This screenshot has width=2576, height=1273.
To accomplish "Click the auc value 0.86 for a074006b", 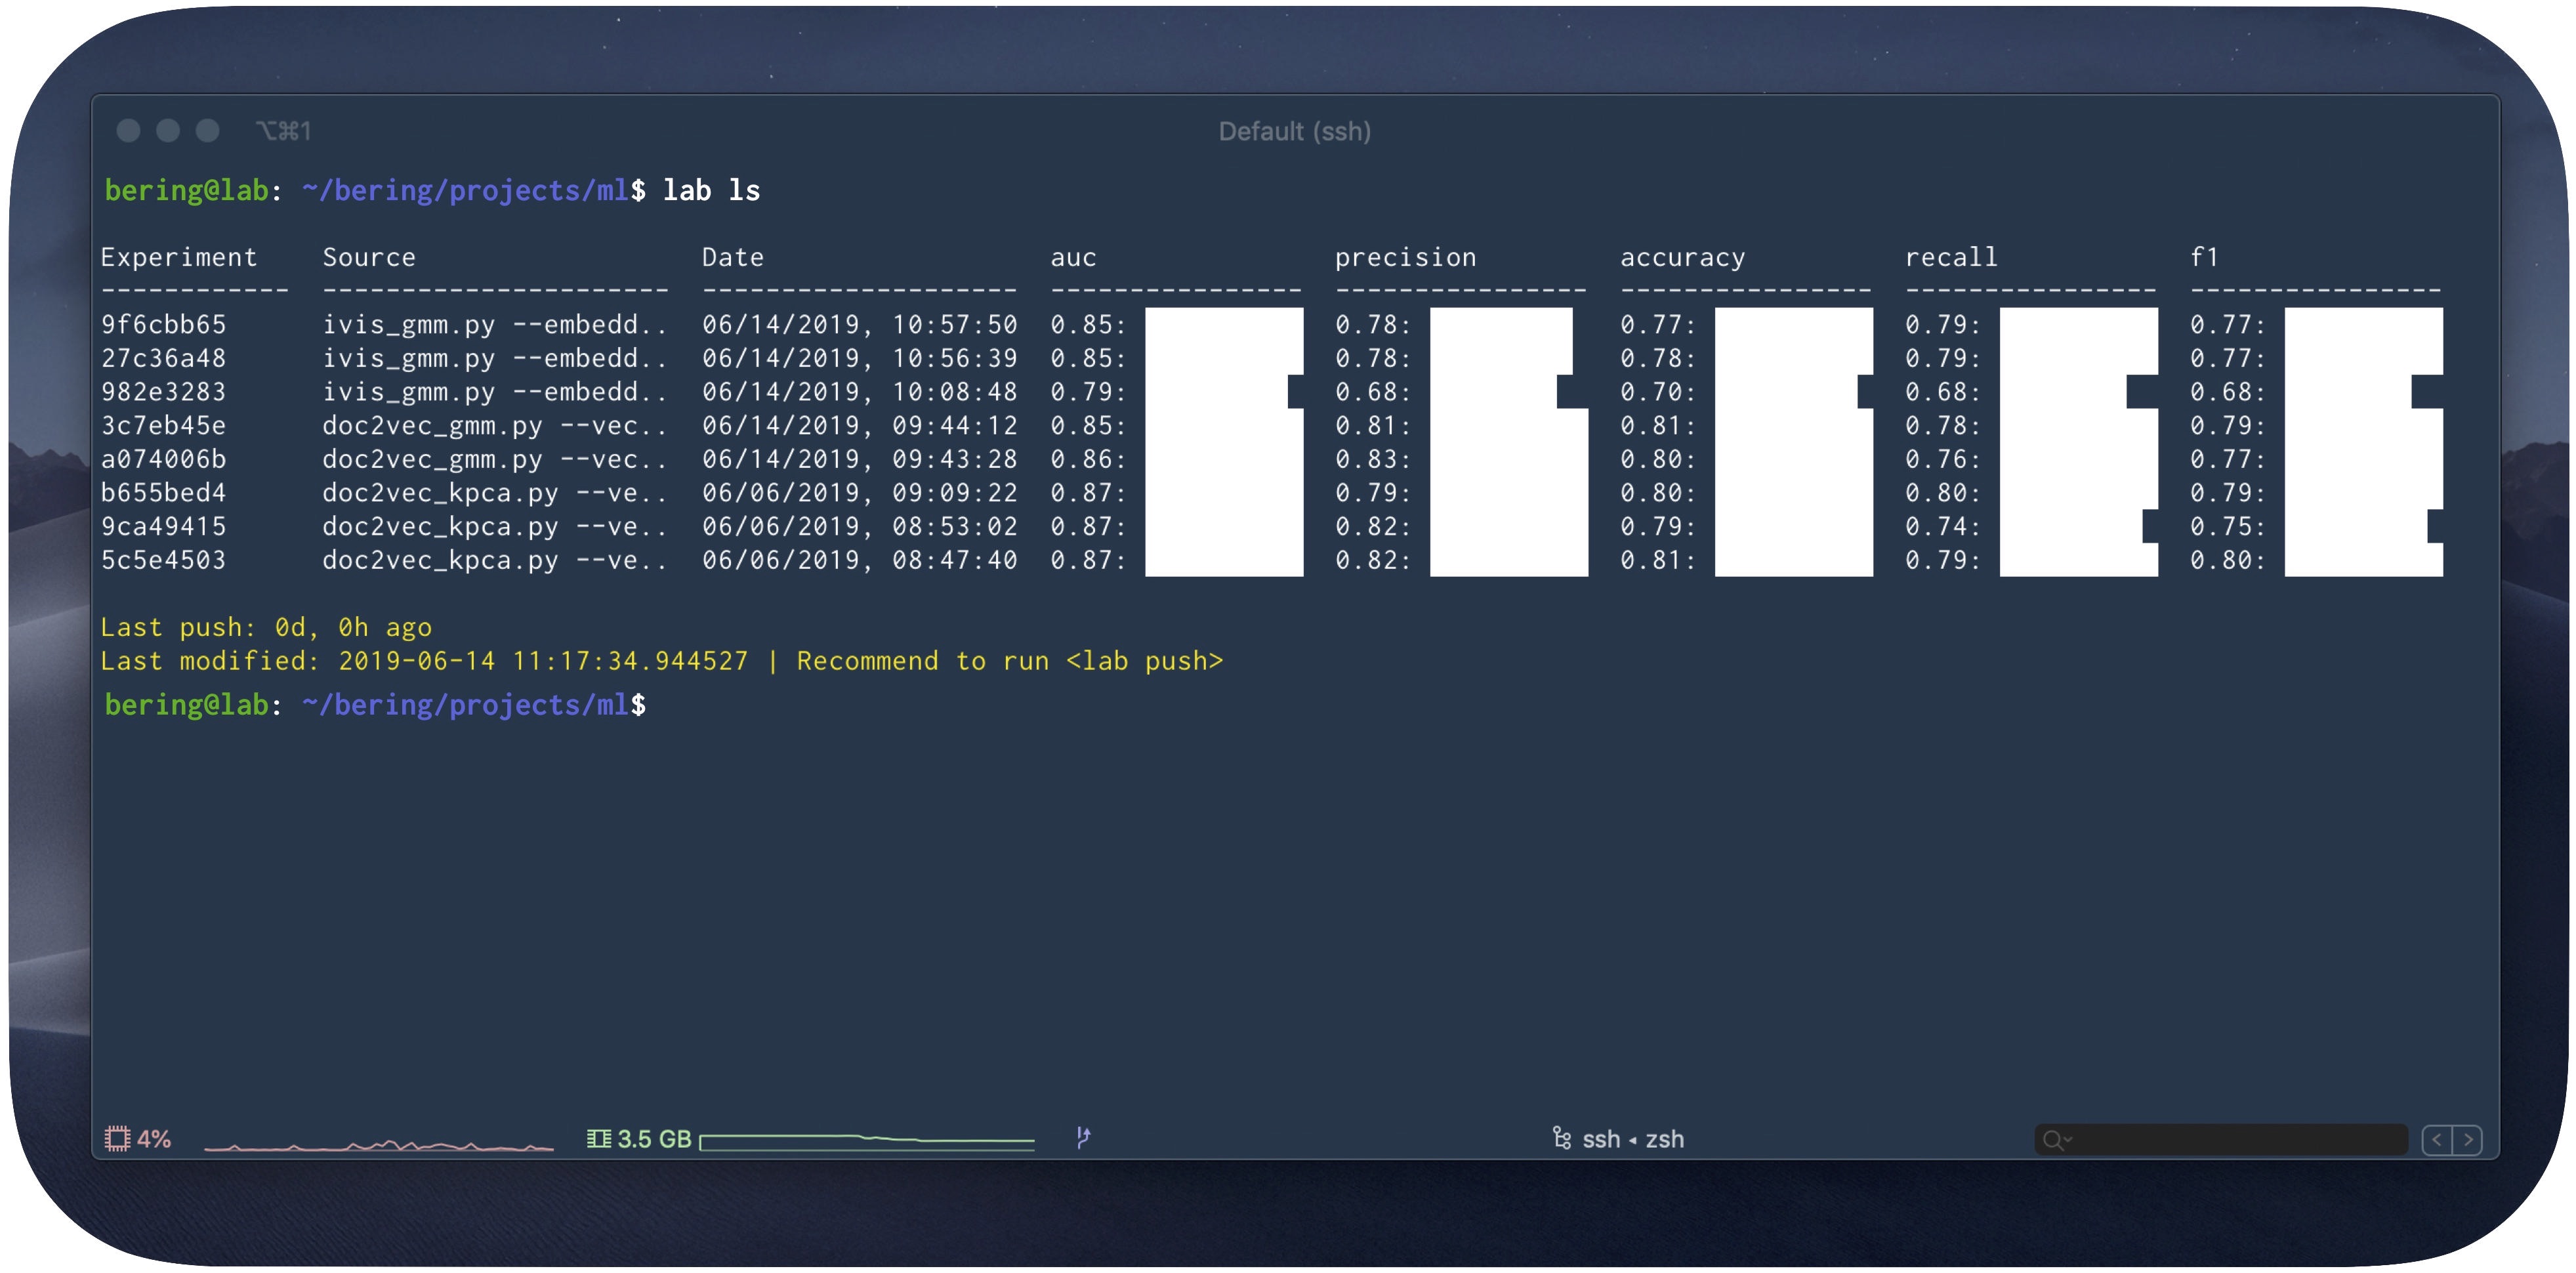I will [1088, 459].
